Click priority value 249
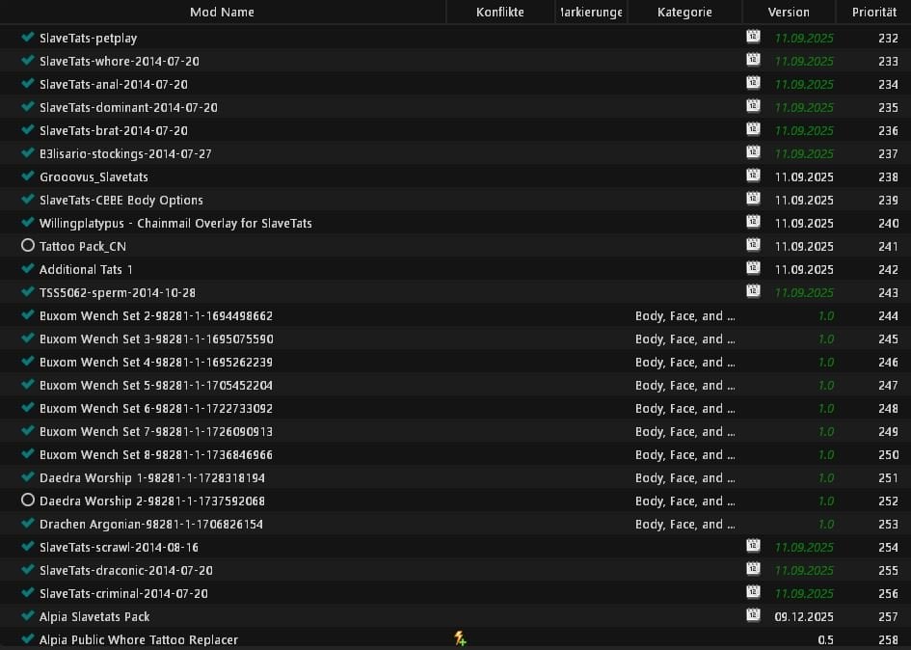The image size is (911, 650). point(888,432)
